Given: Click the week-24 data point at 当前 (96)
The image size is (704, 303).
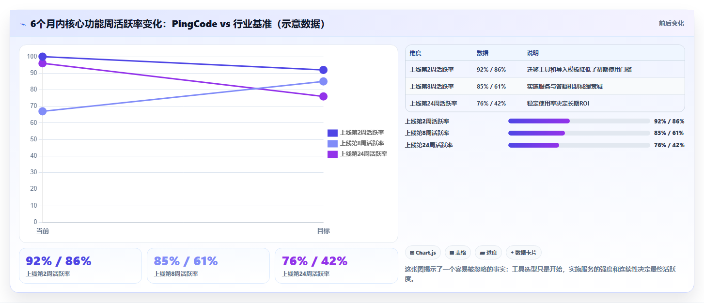Looking at the screenshot, I should point(43,63).
